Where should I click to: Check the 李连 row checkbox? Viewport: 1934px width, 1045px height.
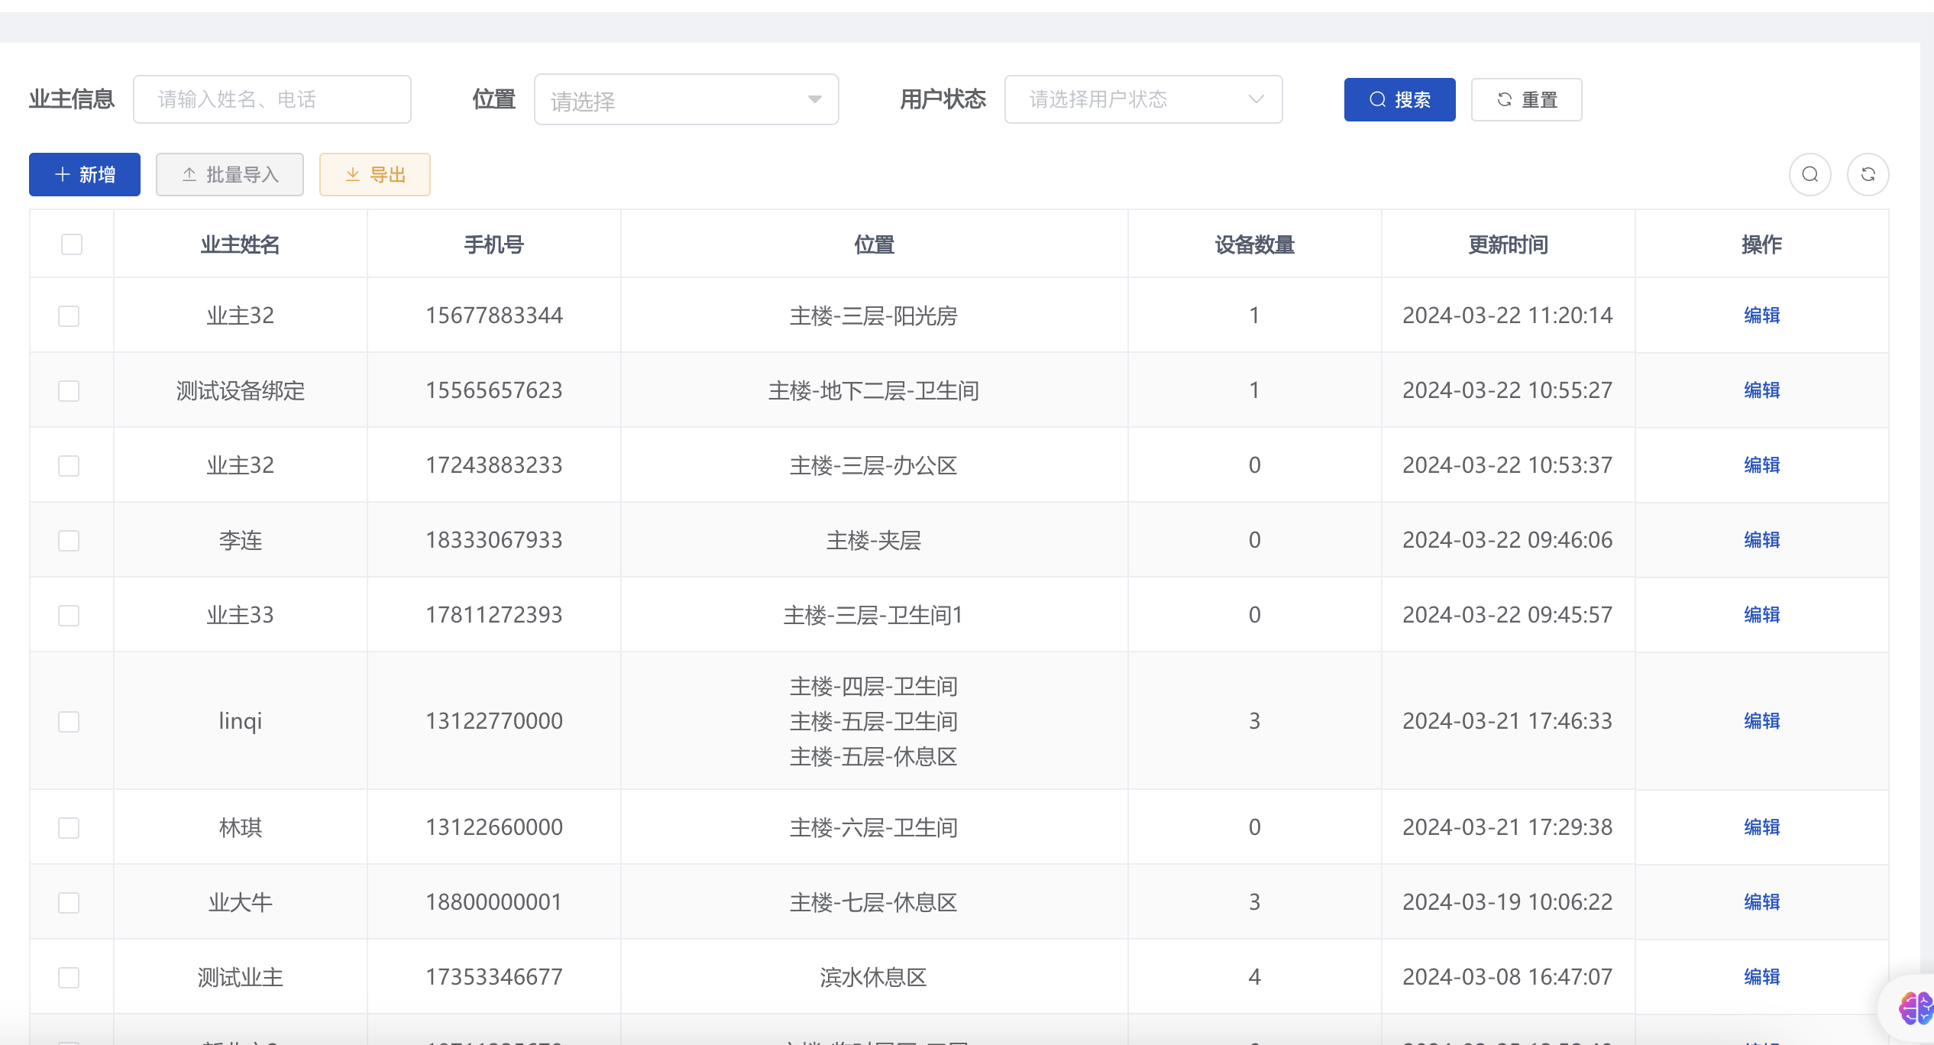tap(69, 541)
